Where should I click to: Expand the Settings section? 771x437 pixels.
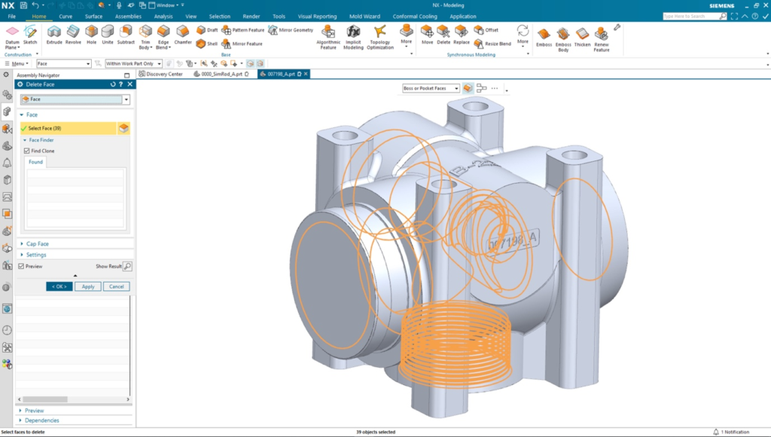point(36,255)
